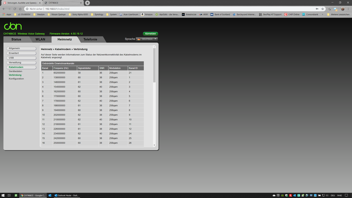Switch to the Störungen, Ausfälle browser tab

22,3
